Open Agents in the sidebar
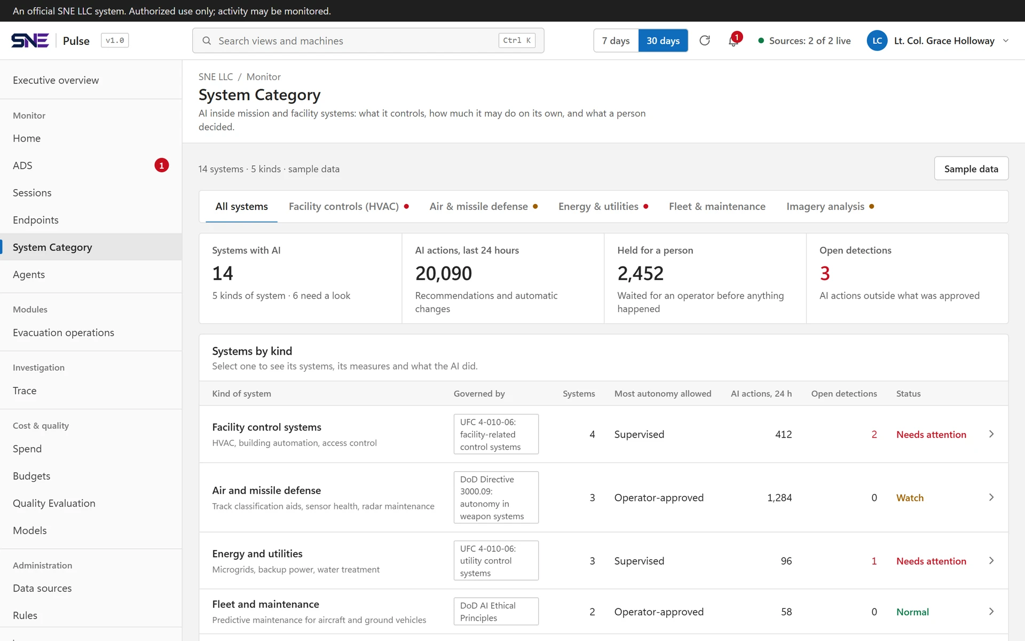Viewport: 1025px width, 641px height. [x=91, y=275]
